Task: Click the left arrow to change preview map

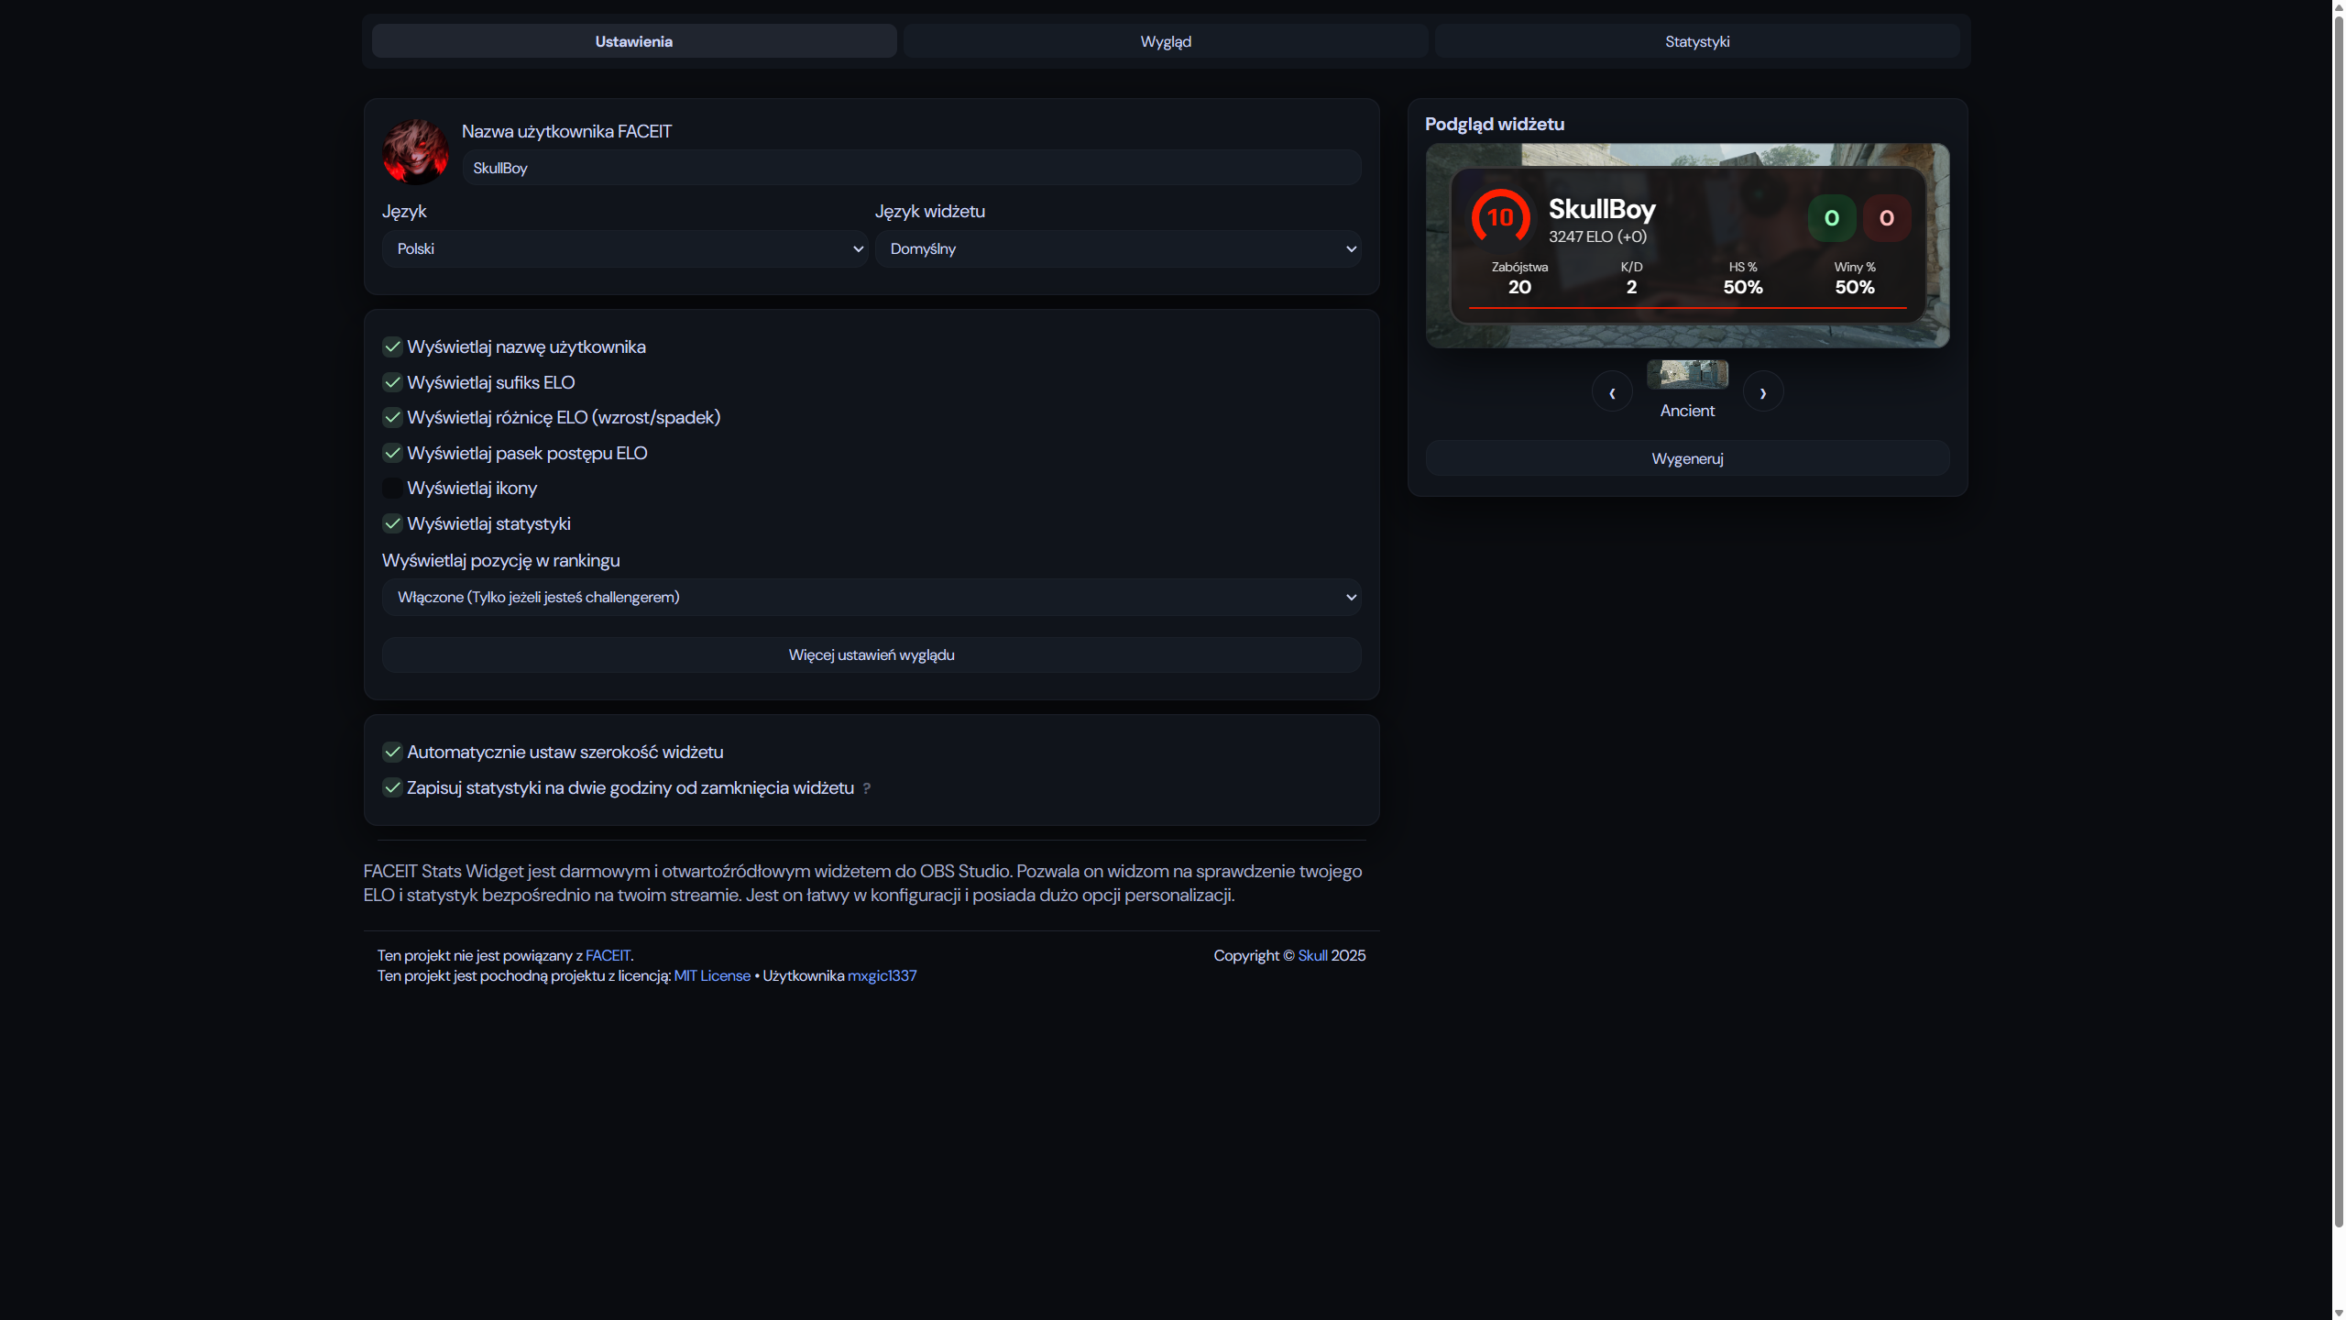Action: coord(1612,391)
